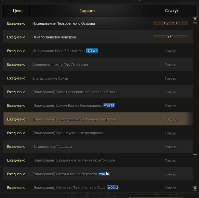Open the Начало зачистки монстров quest
Viewport: 199px width, 198px height.
(x=54, y=37)
